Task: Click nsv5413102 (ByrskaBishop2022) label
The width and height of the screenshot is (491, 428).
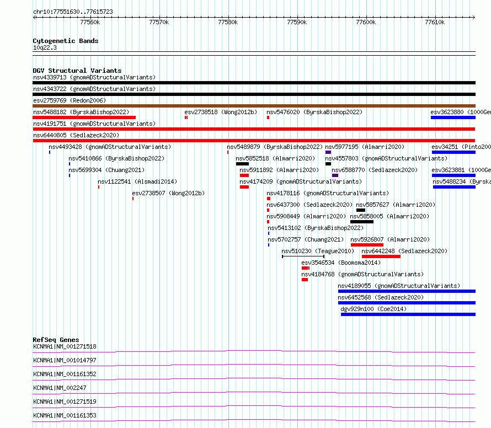Action: (316, 228)
